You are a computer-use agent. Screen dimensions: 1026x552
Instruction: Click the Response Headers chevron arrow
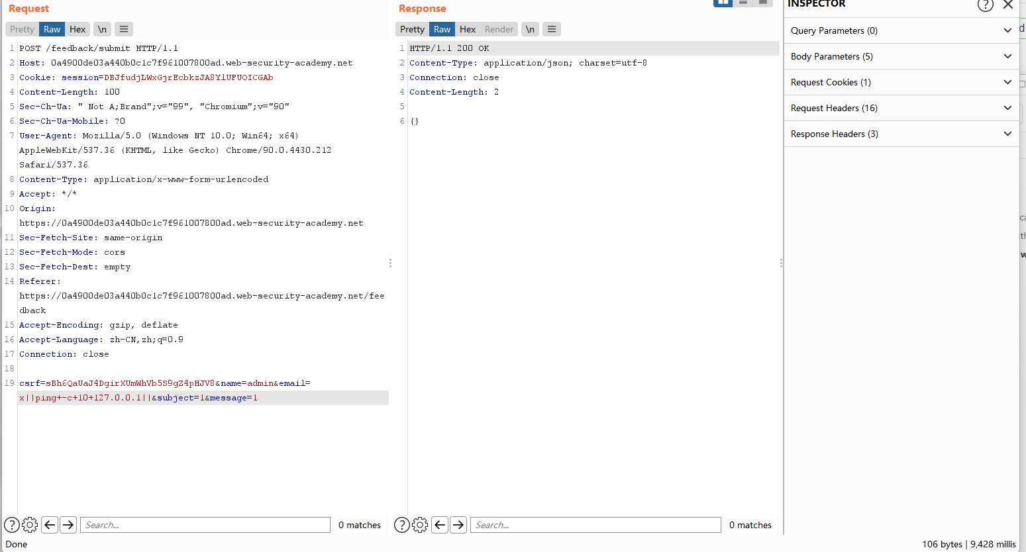pos(1007,134)
